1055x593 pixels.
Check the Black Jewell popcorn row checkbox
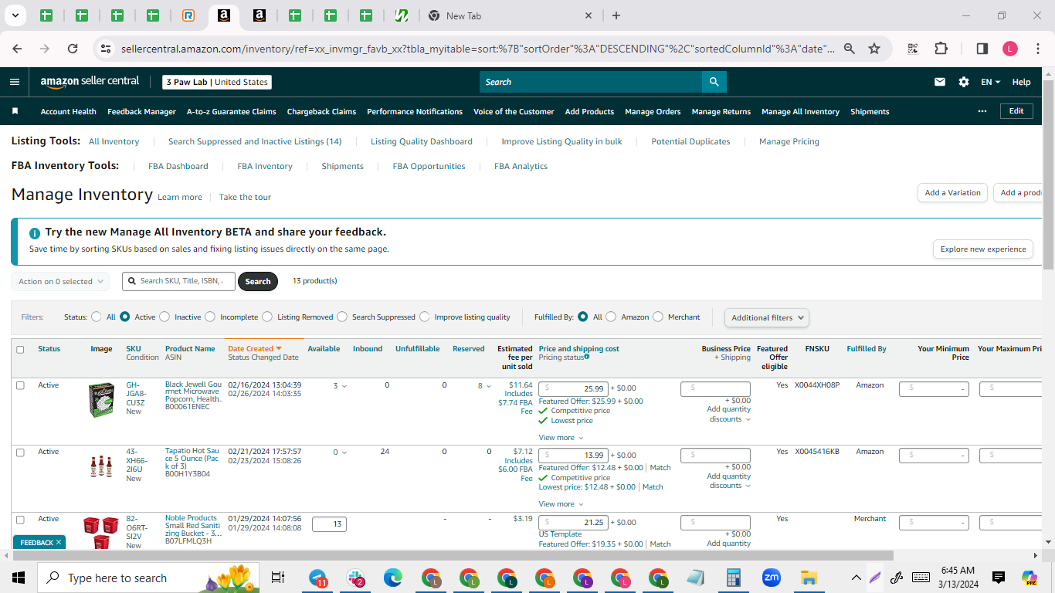point(20,385)
